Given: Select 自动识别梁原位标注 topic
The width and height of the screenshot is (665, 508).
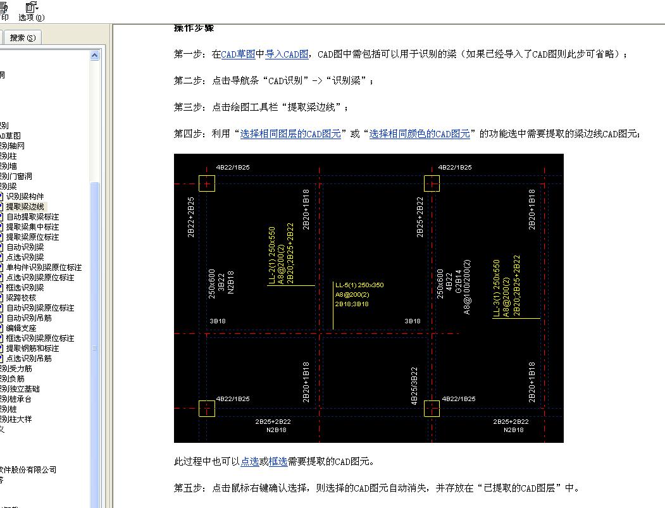Looking at the screenshot, I should coord(40,308).
